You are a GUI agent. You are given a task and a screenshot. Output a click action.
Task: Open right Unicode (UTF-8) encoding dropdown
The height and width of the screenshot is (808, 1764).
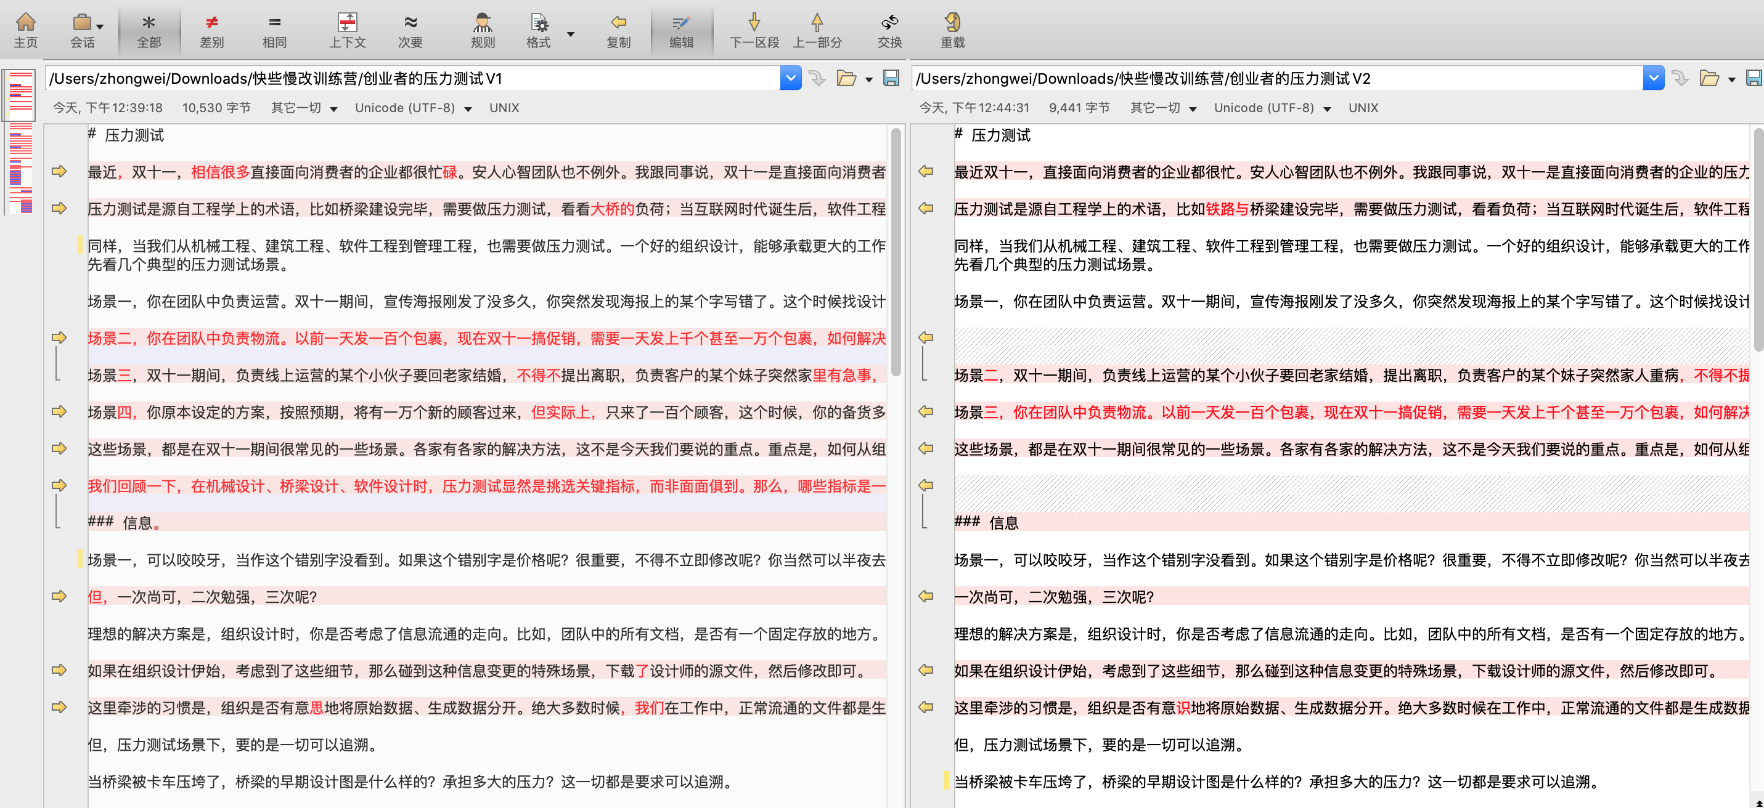pos(1272,108)
